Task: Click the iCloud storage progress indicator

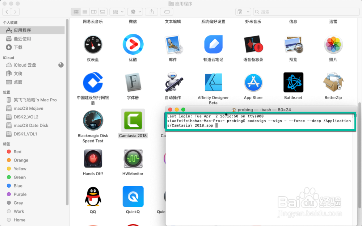Action: (x=61, y=65)
